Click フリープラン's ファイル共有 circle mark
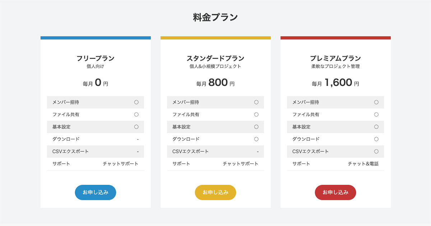This screenshot has height=226, width=431. (x=136, y=114)
